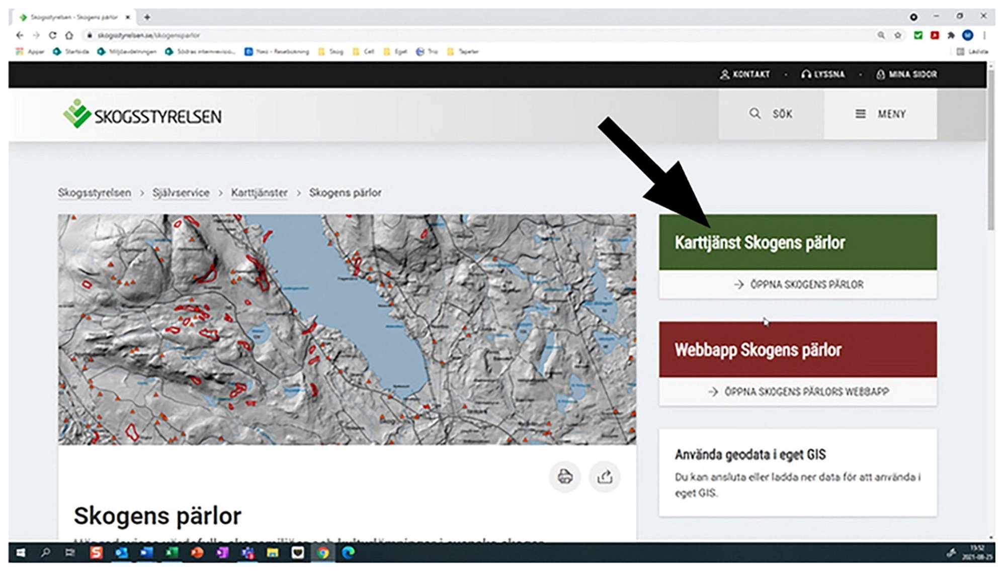The image size is (1006, 574).
Task: Click the print page icon
Action: tap(565, 476)
